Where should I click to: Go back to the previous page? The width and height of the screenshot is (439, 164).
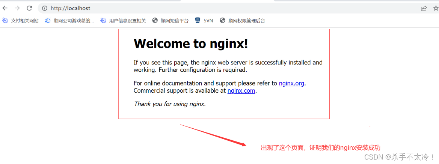pos(5,8)
